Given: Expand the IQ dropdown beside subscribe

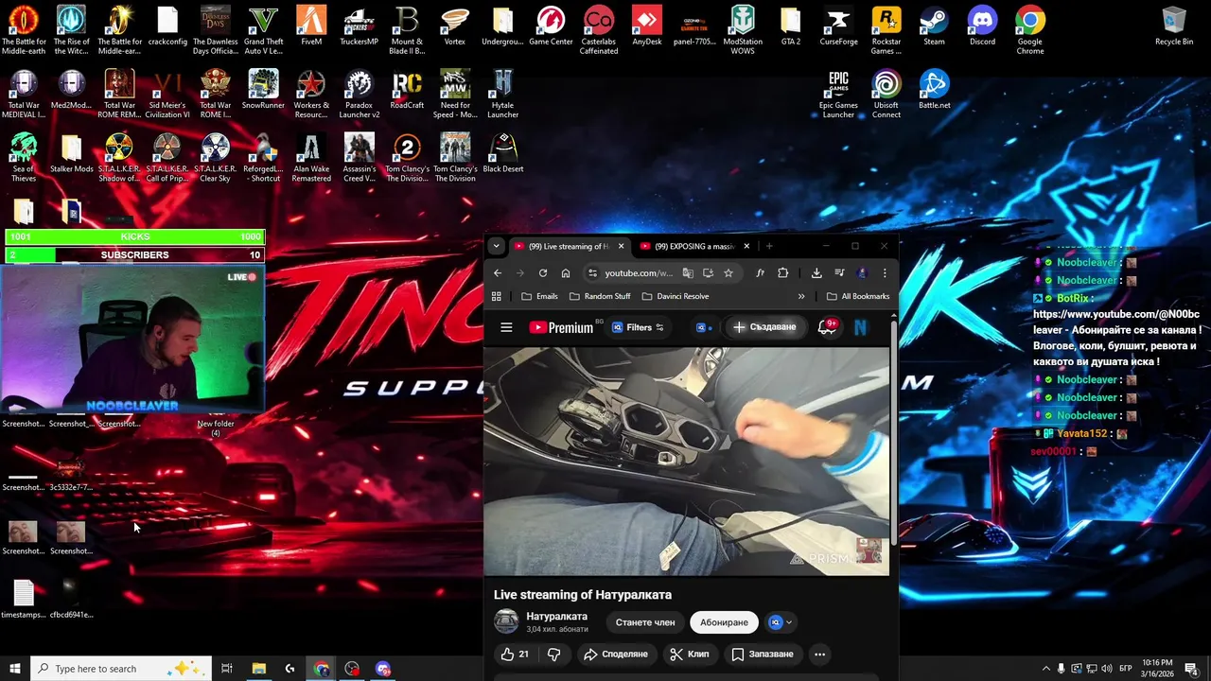Looking at the screenshot, I should coord(781,622).
